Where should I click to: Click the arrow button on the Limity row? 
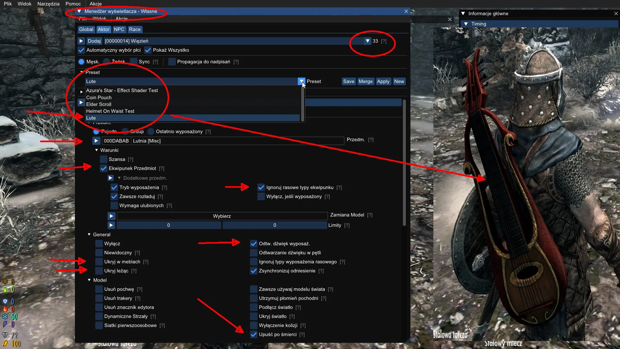coord(111,225)
